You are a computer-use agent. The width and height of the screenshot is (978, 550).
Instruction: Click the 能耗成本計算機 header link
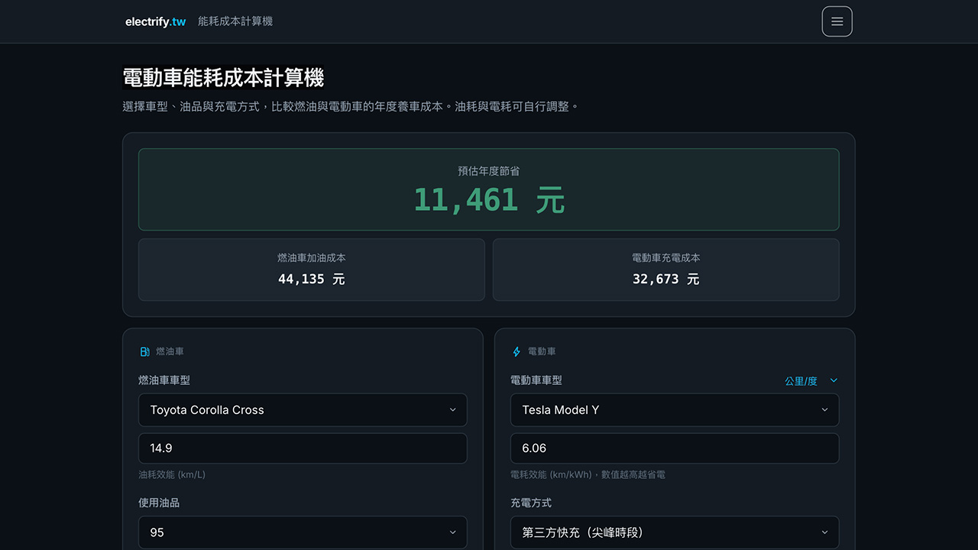click(235, 21)
